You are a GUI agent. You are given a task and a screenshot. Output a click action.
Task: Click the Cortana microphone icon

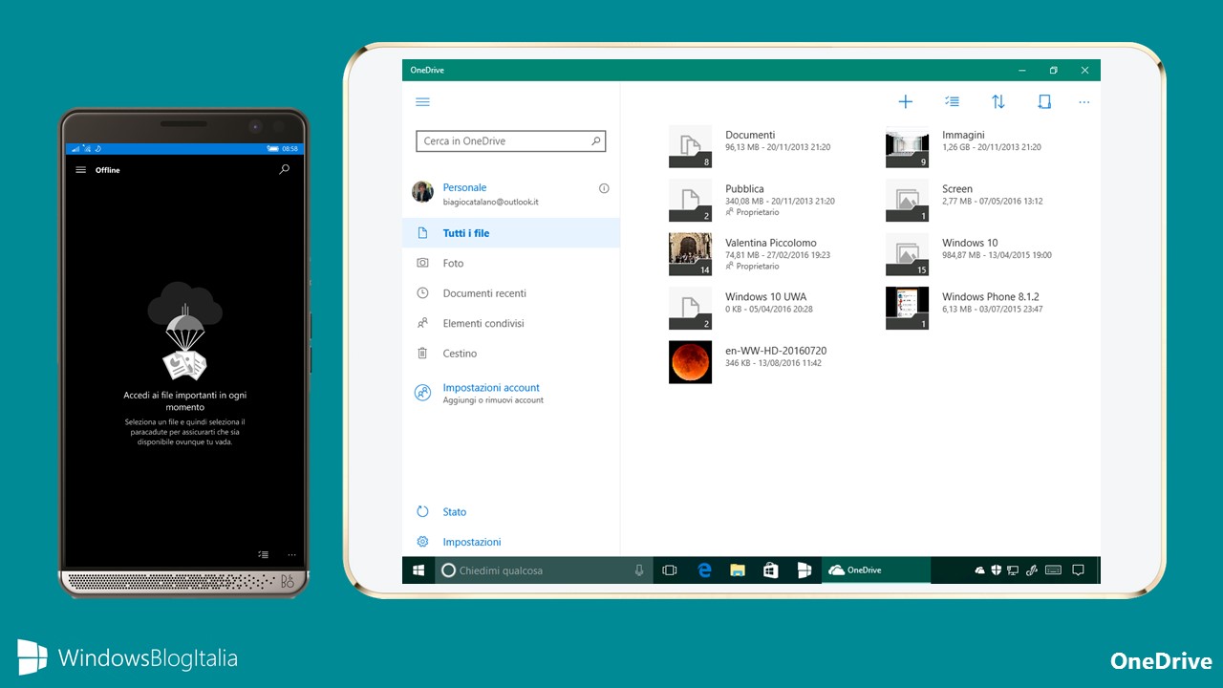tap(639, 570)
